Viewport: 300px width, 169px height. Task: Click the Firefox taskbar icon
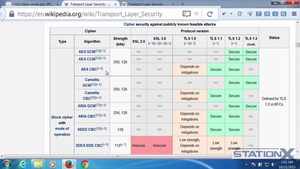[69, 164]
